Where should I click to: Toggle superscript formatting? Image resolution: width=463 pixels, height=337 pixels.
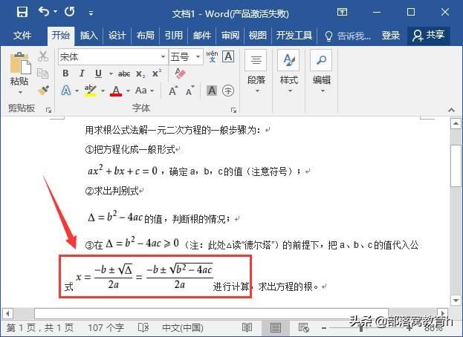157,73
